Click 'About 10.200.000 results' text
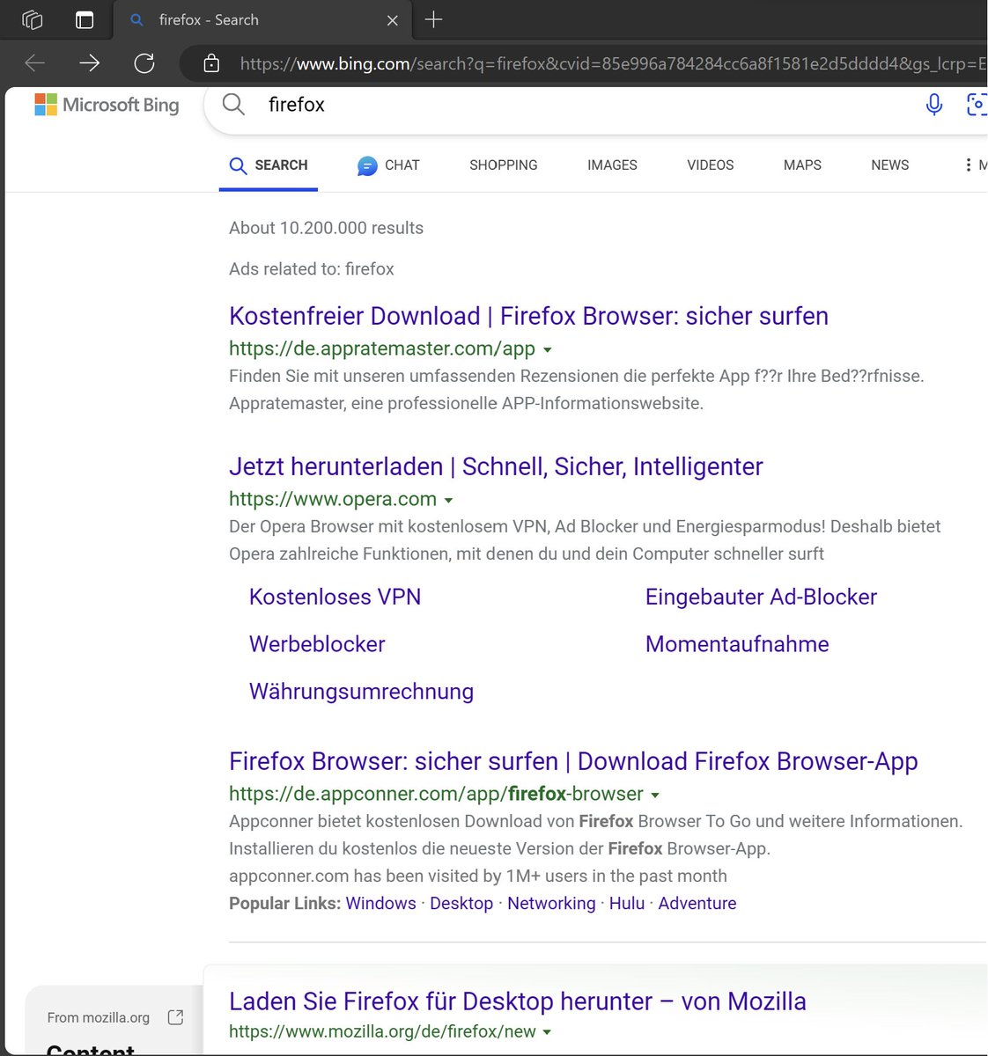Screen dimensions: 988x1056 326,228
